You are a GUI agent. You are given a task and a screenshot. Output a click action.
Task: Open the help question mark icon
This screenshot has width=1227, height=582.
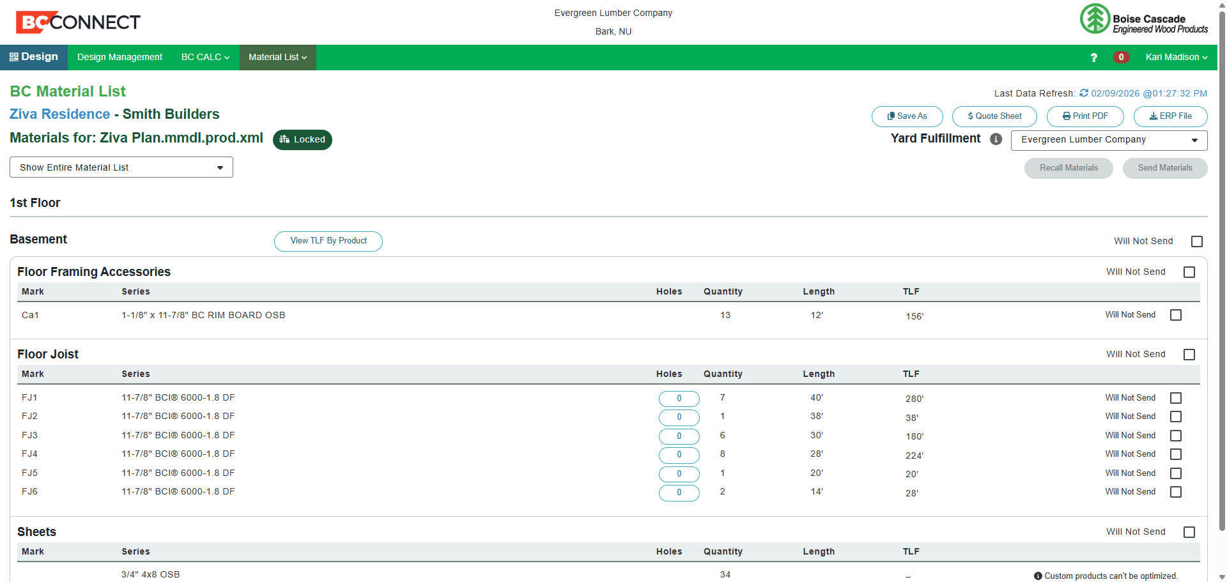pos(1093,57)
